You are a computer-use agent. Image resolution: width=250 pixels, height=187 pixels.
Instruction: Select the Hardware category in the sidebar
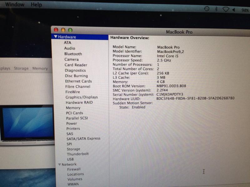coord(80,37)
